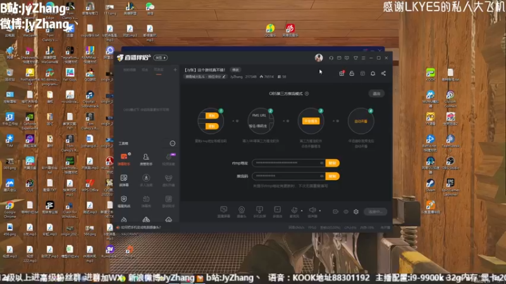The height and width of the screenshot is (284, 506).
Task: Click the share icon in room header
Action: [383, 73]
